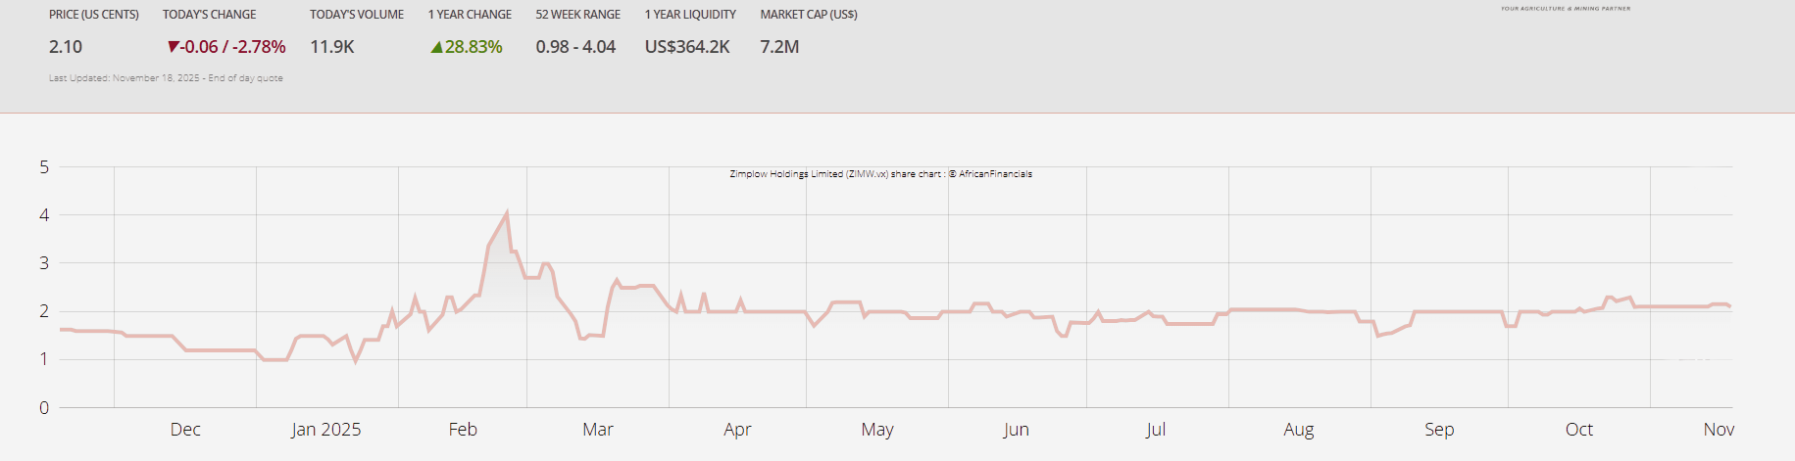Click the red down triangle beside today's change
Image resolution: width=1795 pixels, height=461 pixels.
coord(174,47)
